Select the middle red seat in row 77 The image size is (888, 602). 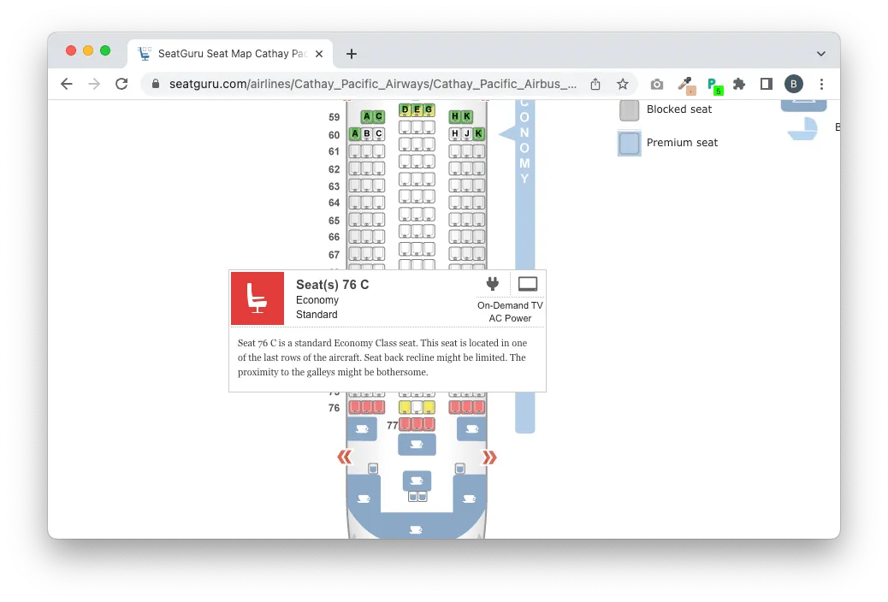[417, 424]
